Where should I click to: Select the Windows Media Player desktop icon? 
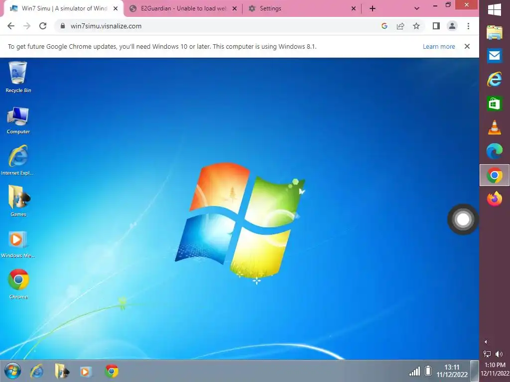coord(17,244)
